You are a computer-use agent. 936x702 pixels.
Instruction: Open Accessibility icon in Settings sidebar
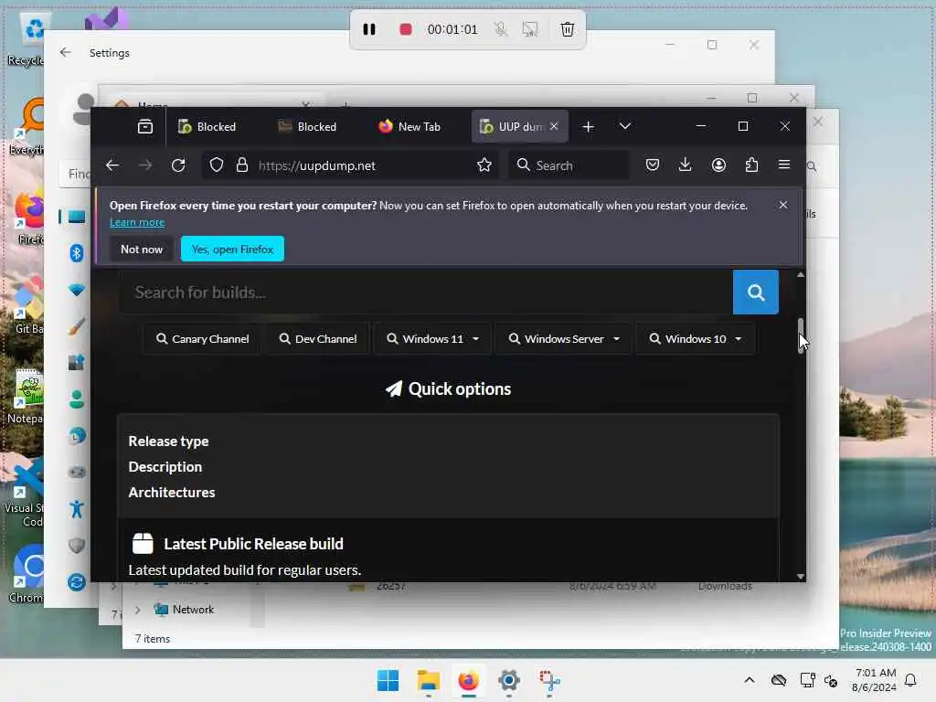click(77, 509)
